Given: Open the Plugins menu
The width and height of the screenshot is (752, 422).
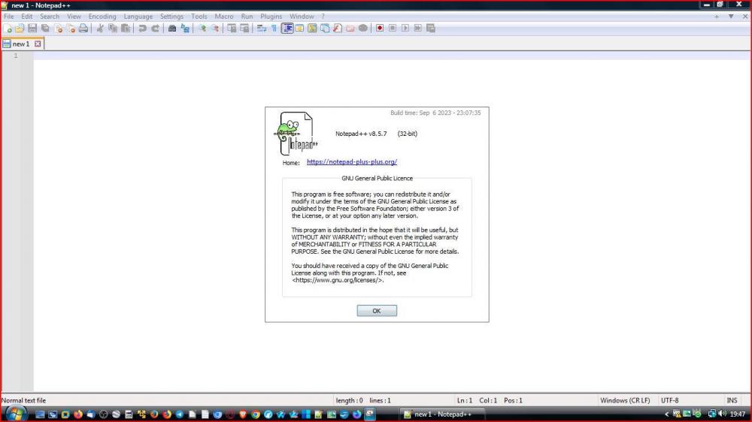Looking at the screenshot, I should [271, 17].
